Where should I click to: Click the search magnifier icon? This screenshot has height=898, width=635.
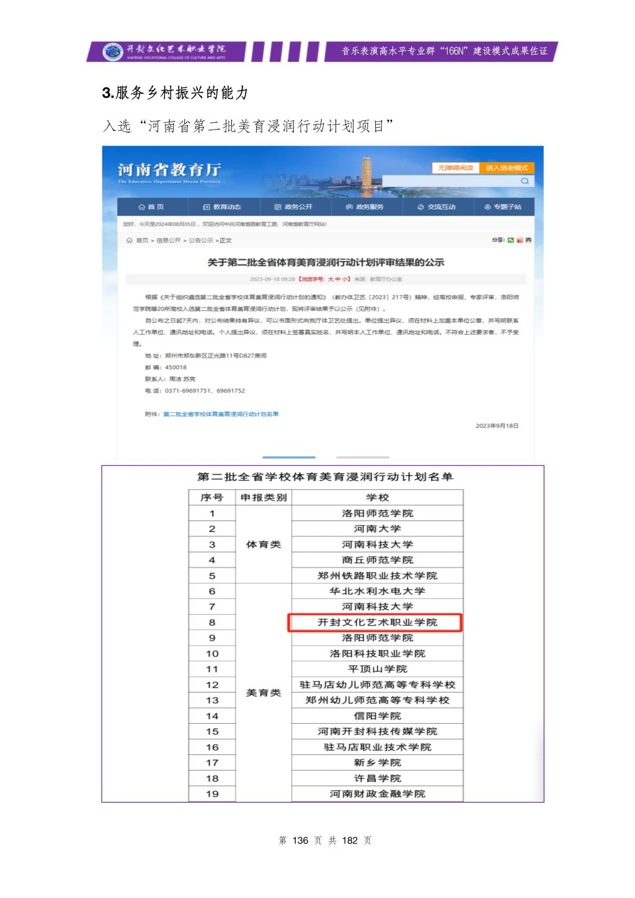click(525, 181)
